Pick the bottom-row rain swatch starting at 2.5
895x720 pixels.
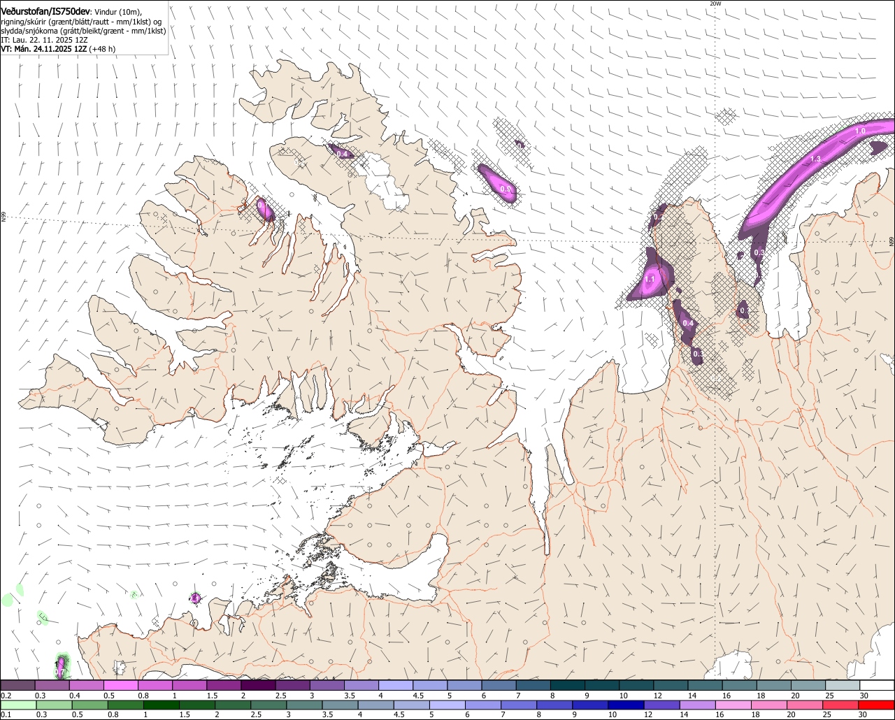pos(268,705)
